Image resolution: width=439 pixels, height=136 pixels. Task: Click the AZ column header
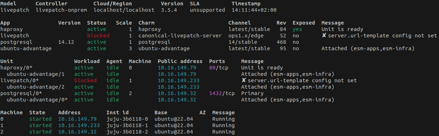[x=203, y=113]
